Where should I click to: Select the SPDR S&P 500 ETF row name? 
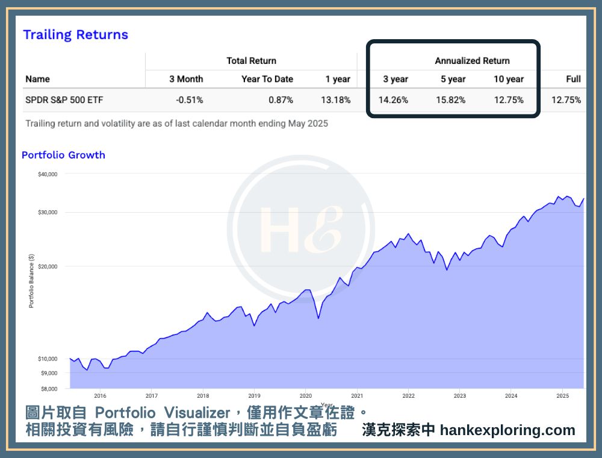64,100
